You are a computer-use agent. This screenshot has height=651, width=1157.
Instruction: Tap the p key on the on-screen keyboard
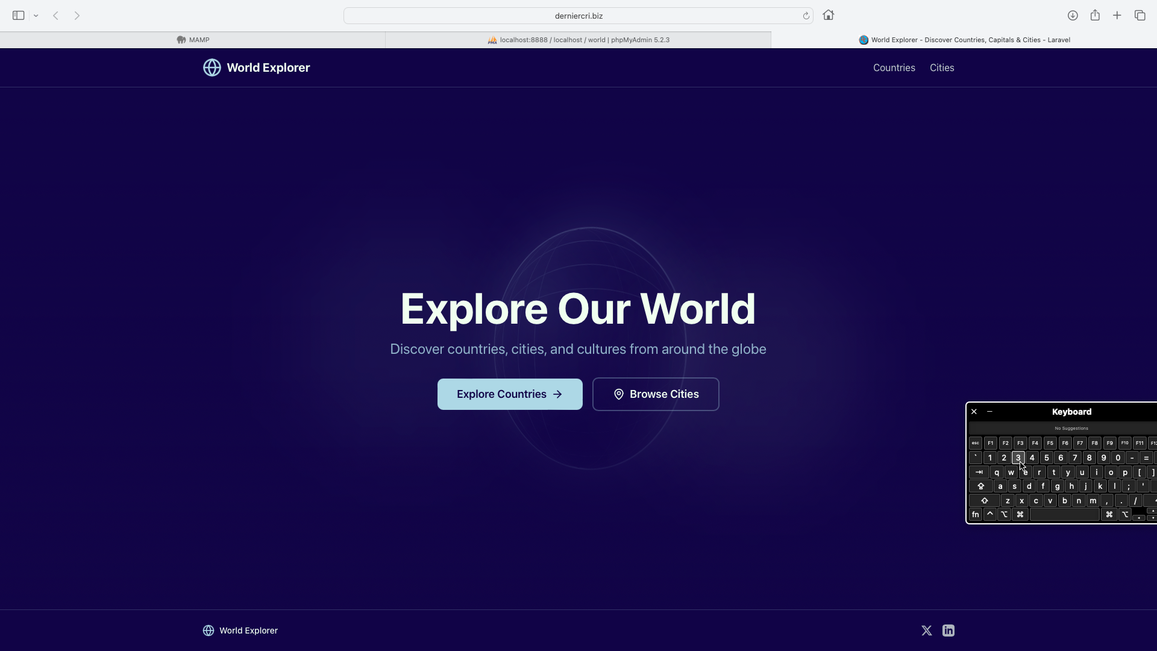tap(1125, 472)
